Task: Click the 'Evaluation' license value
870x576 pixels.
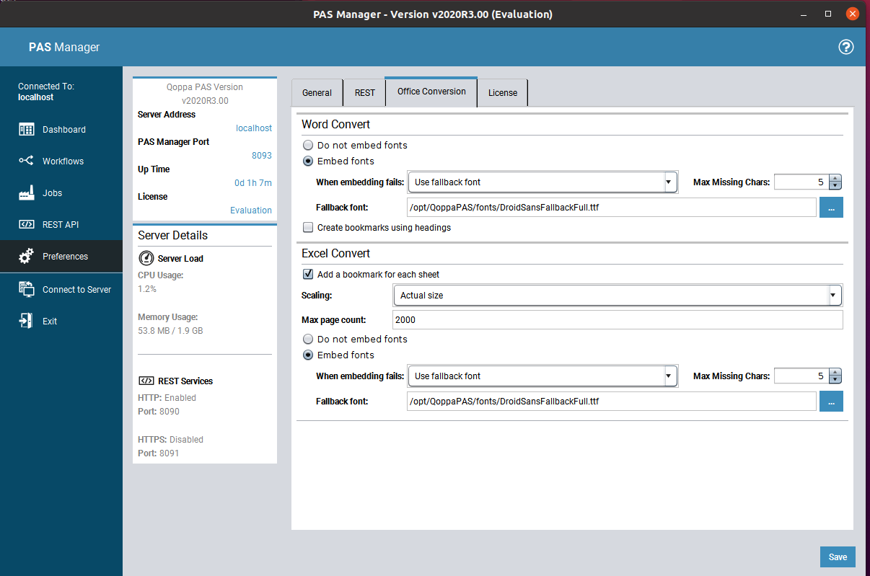Action: click(x=251, y=211)
